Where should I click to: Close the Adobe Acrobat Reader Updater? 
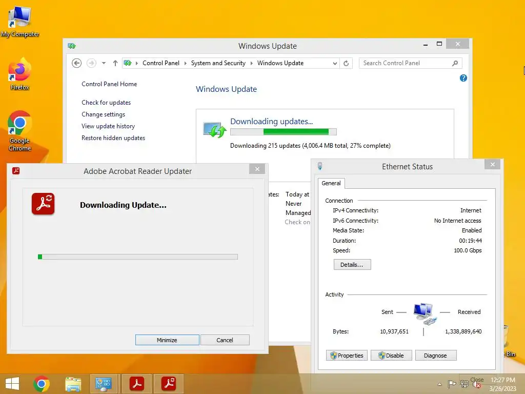coord(257,169)
